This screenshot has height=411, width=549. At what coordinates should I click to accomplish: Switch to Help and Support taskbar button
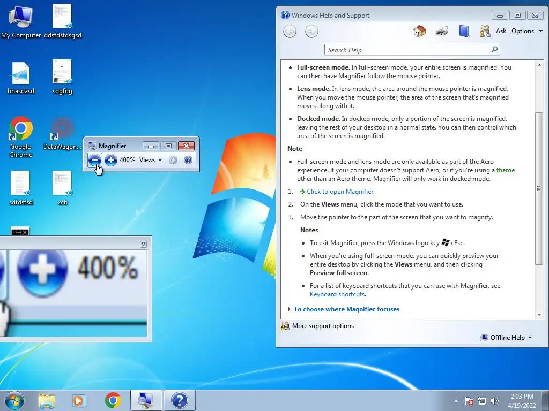pyautogui.click(x=179, y=400)
